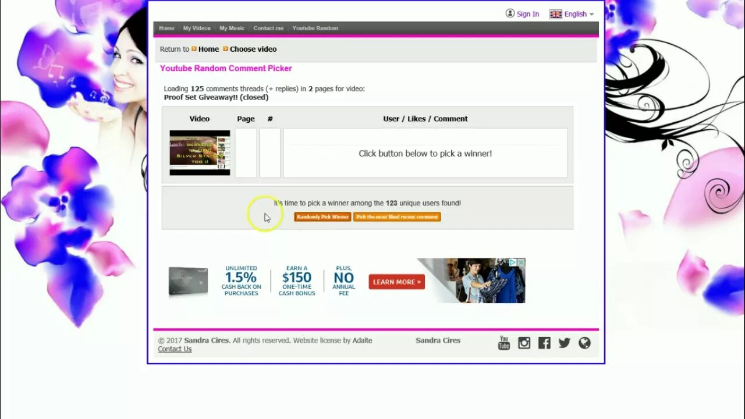
Task: Open the YouTube social icon in footer
Action: [504, 343]
